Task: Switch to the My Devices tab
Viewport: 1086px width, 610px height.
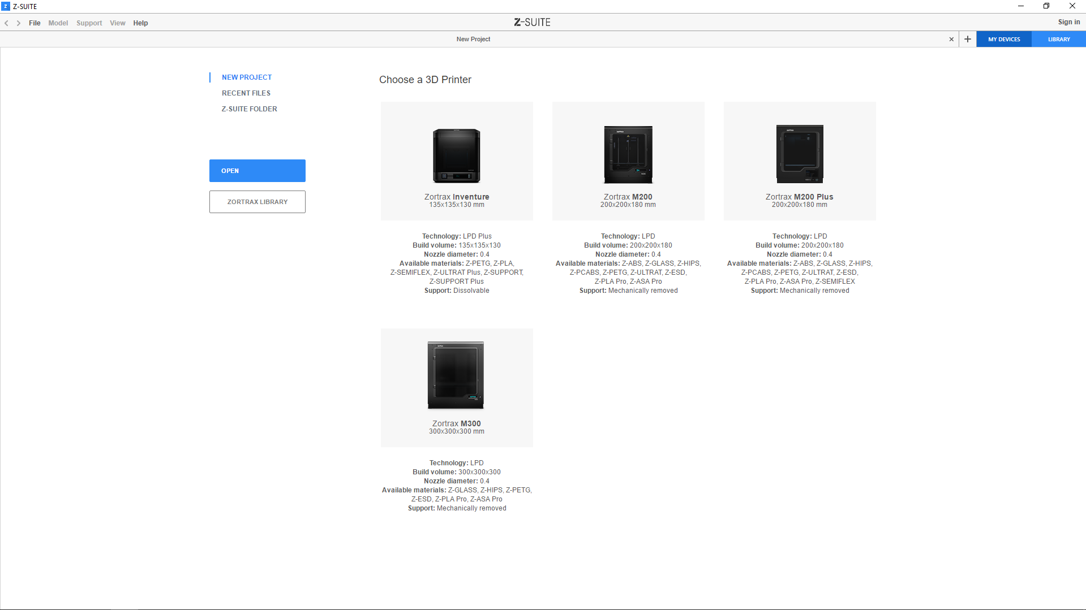Action: click(1004, 39)
